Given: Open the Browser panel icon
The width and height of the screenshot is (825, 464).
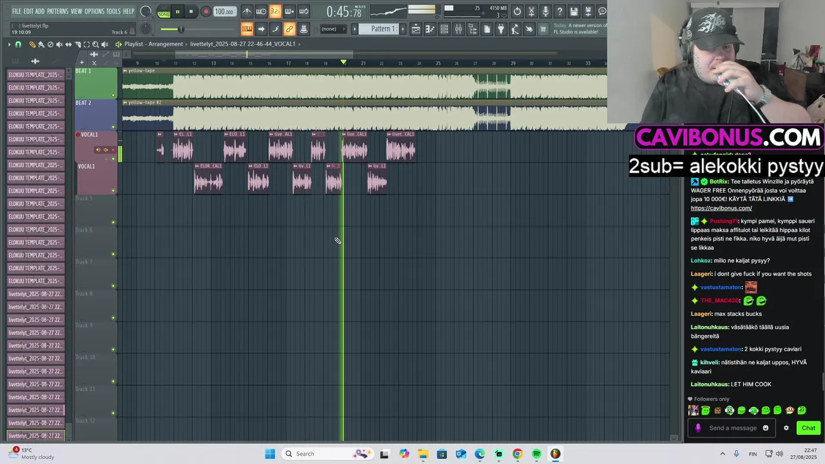Looking at the screenshot, I should [x=472, y=29].
